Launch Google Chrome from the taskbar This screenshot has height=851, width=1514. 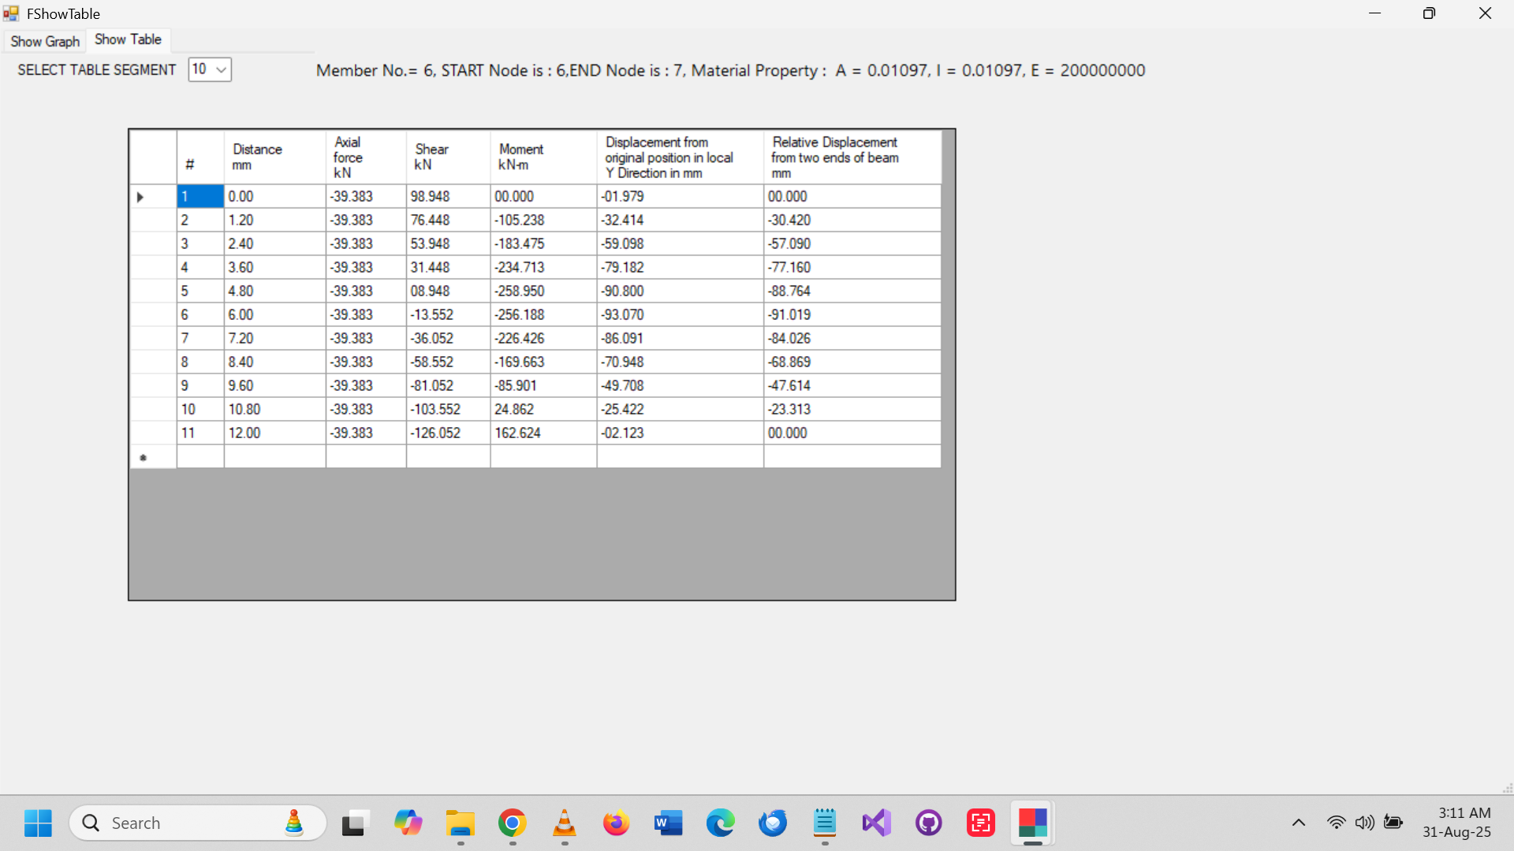point(512,823)
